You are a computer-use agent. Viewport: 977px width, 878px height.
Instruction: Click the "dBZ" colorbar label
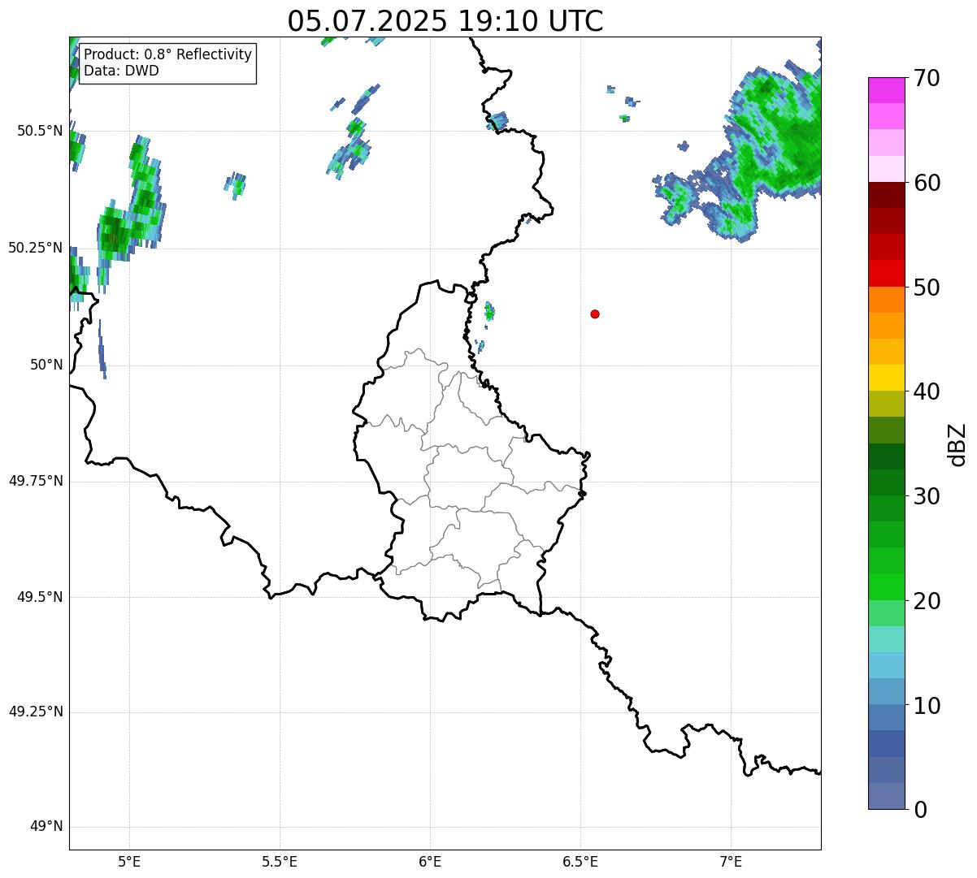coord(957,443)
